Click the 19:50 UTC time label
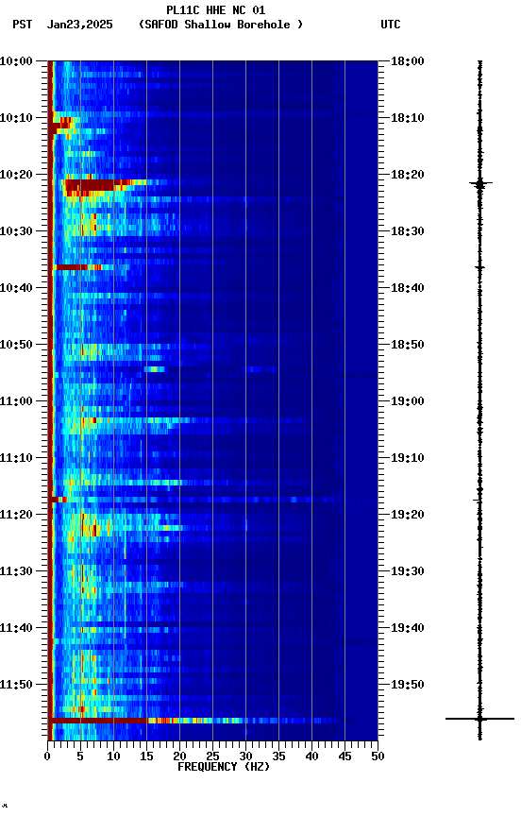Image resolution: width=521 pixels, height=816 pixels. coord(408,685)
